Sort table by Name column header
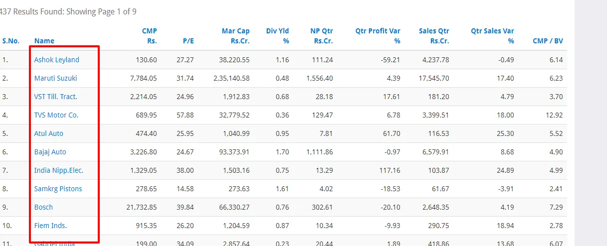The height and width of the screenshot is (246, 607). (44, 41)
